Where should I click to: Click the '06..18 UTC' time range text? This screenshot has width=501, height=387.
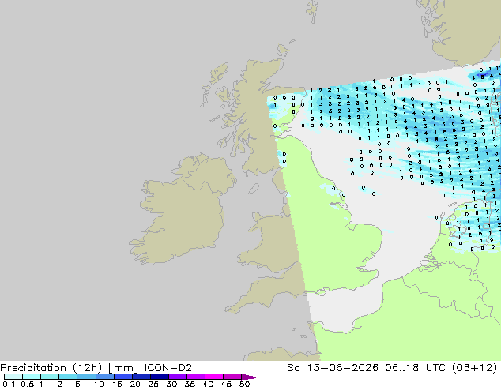pos(416,368)
